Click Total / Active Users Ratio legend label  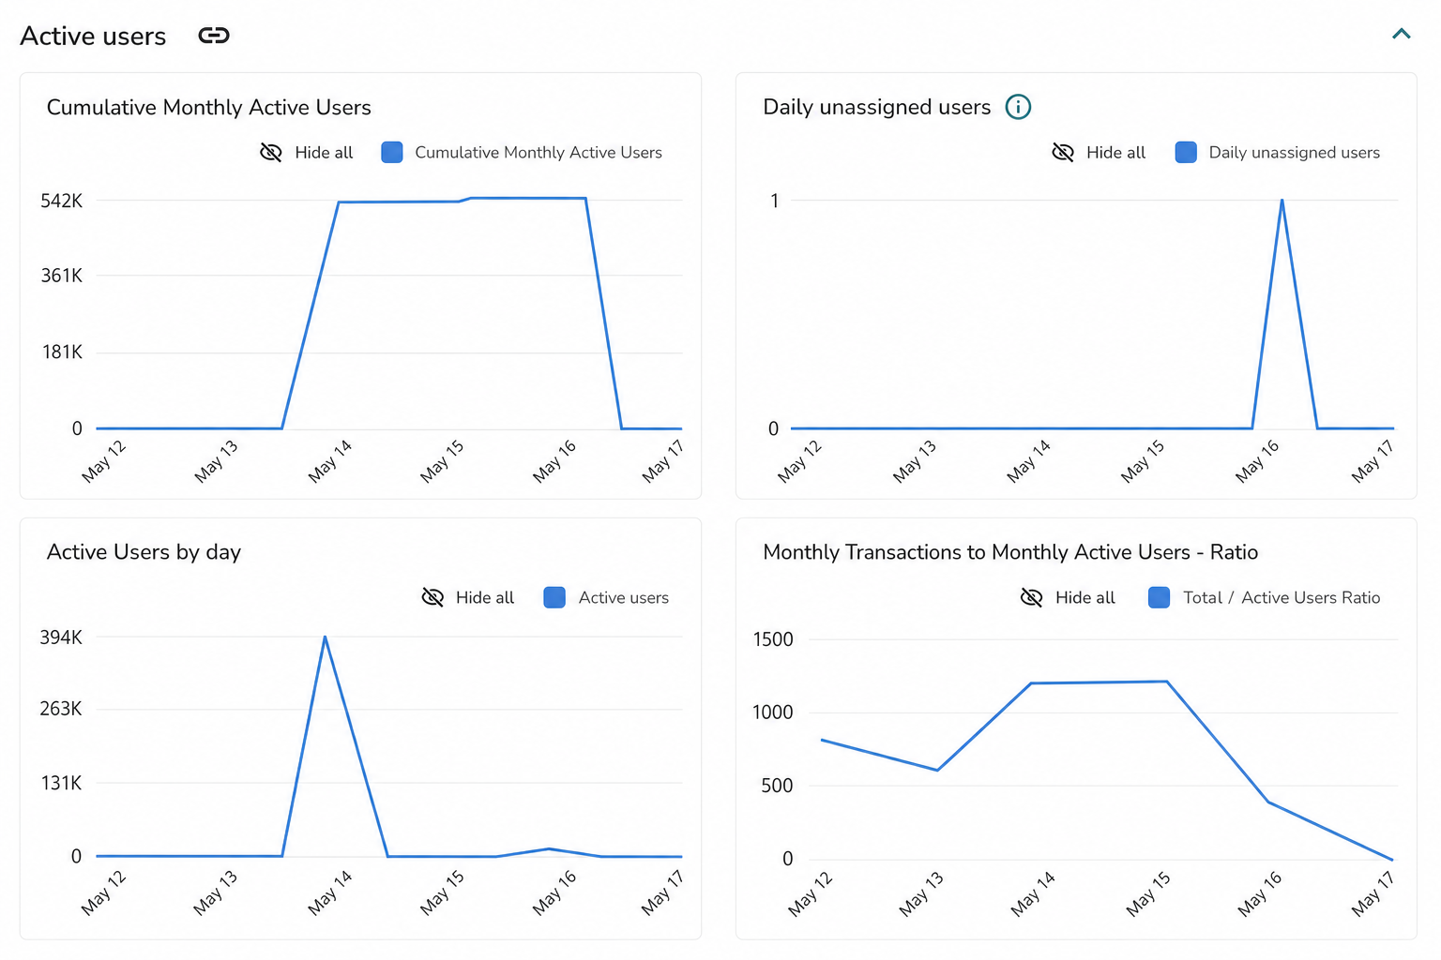(x=1282, y=598)
